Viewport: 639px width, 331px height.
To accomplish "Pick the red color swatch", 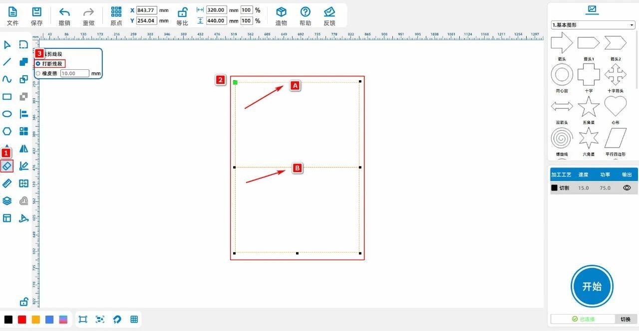I will click(x=22, y=320).
